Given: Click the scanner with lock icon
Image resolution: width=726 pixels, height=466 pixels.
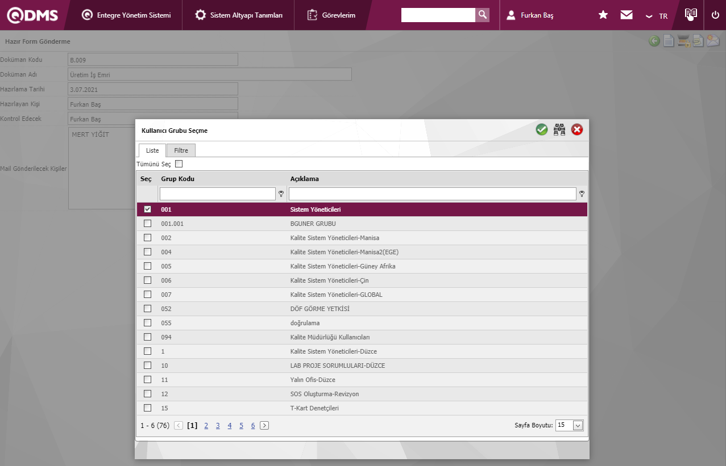Looking at the screenshot, I should 683,41.
